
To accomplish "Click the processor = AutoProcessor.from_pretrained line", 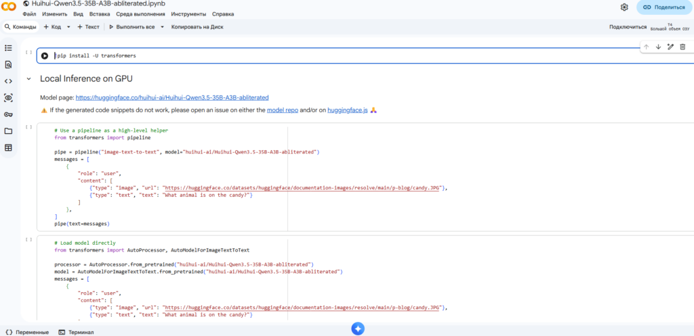I will point(184,264).
